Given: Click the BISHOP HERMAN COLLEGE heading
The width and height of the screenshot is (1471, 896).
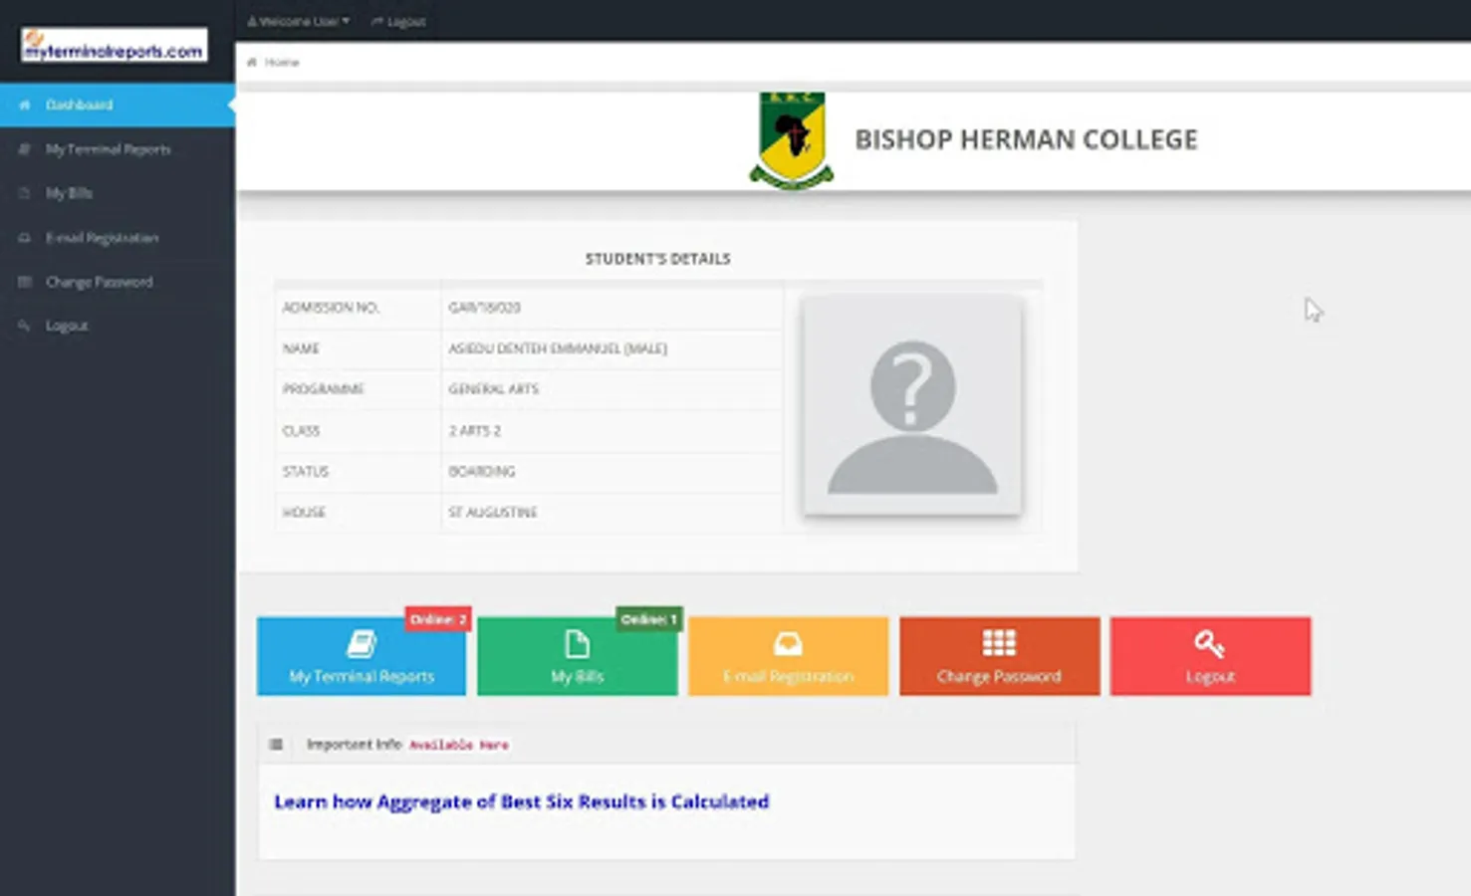Looking at the screenshot, I should (x=1026, y=139).
